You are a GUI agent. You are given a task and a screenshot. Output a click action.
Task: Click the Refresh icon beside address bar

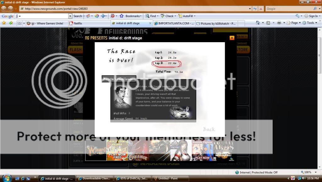coord(254,9)
